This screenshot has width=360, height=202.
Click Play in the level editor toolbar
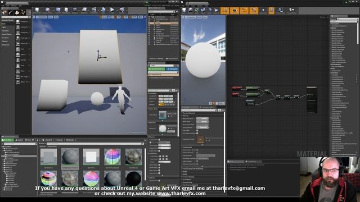coord(112,10)
